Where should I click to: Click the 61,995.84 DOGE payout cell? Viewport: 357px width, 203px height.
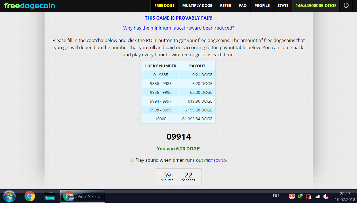tap(197, 119)
